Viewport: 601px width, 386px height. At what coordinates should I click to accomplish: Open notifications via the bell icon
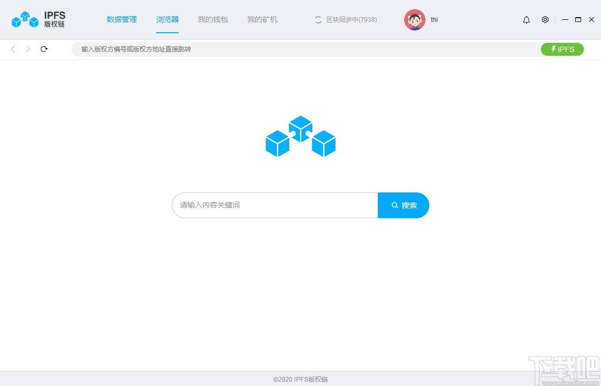tap(526, 19)
